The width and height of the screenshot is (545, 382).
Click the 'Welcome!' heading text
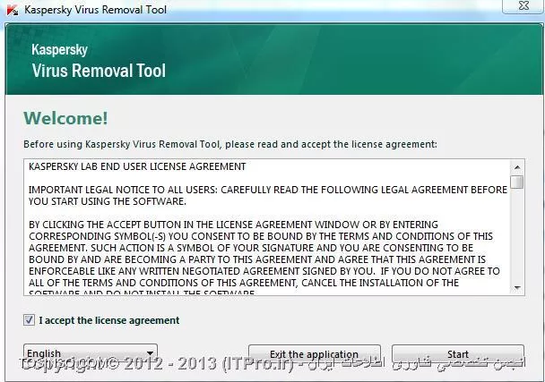[65, 118]
